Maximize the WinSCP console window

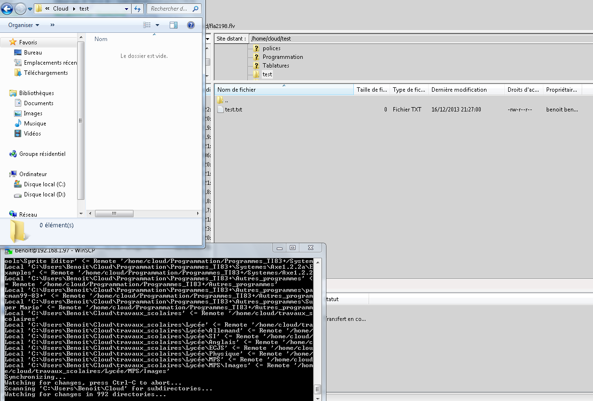click(293, 248)
